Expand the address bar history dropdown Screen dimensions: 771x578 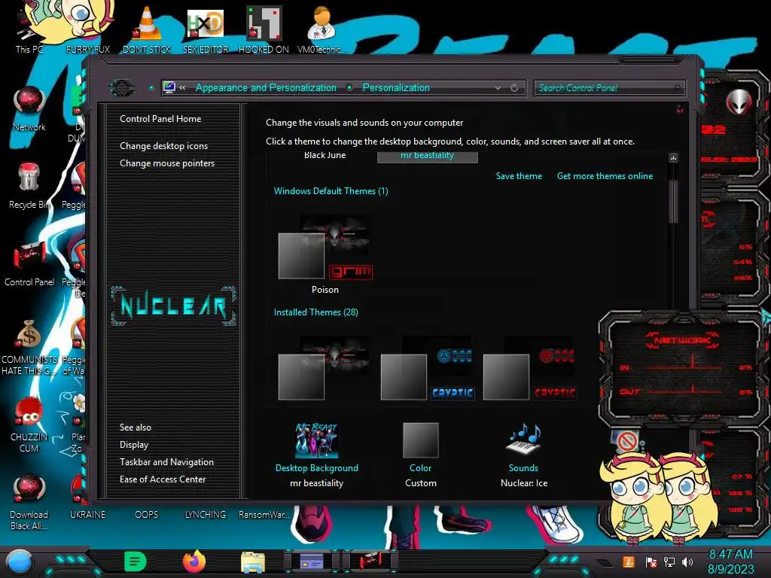pyautogui.click(x=498, y=88)
